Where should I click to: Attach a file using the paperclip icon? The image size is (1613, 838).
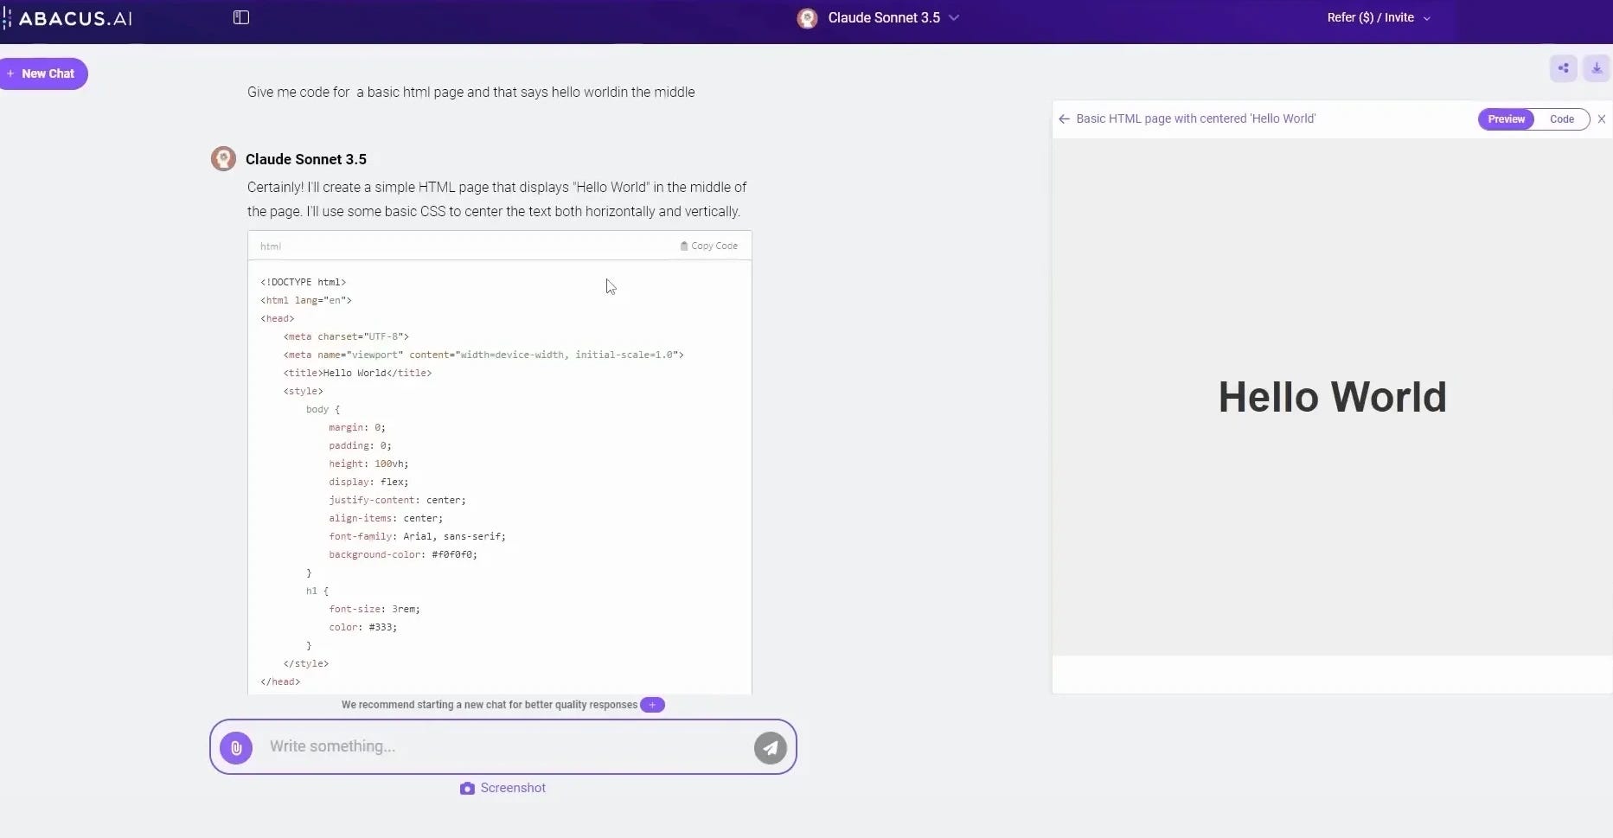click(x=236, y=747)
